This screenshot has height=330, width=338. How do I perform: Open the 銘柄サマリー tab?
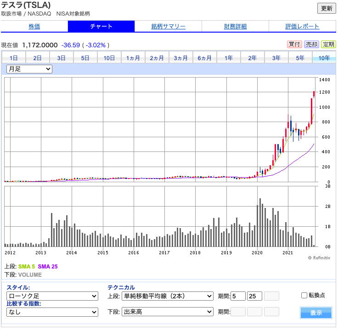(168, 26)
